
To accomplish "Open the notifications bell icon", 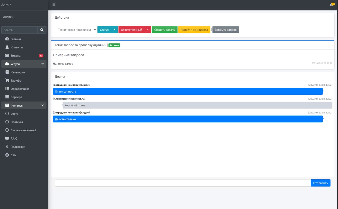I will pos(332,5).
